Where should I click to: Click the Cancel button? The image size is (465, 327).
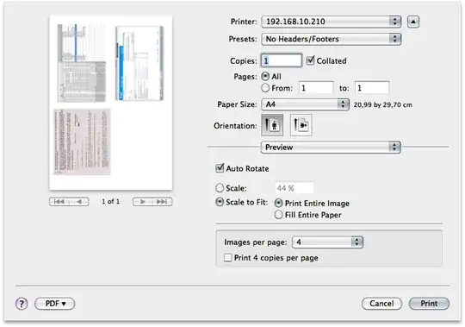tap(381, 304)
